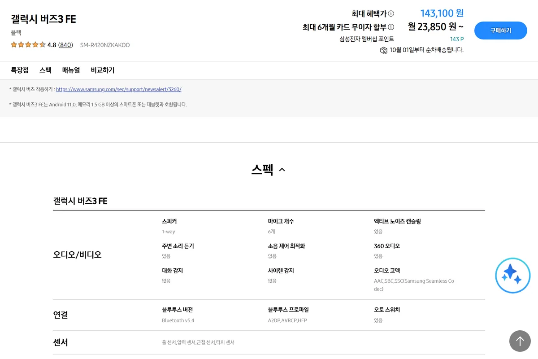
Task: Click the 10월 01일부터 순차배송됩니다 notice
Action: point(426,50)
